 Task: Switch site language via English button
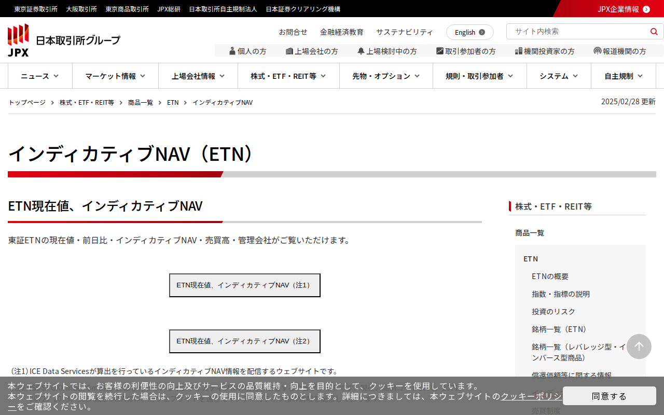point(470,32)
